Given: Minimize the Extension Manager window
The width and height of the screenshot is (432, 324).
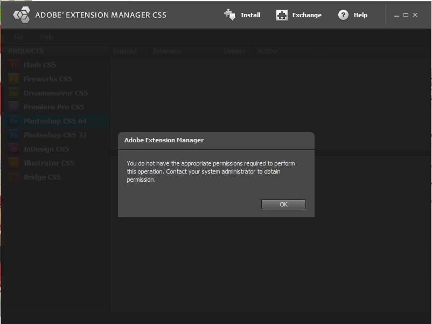Looking at the screenshot, I should [x=396, y=15].
